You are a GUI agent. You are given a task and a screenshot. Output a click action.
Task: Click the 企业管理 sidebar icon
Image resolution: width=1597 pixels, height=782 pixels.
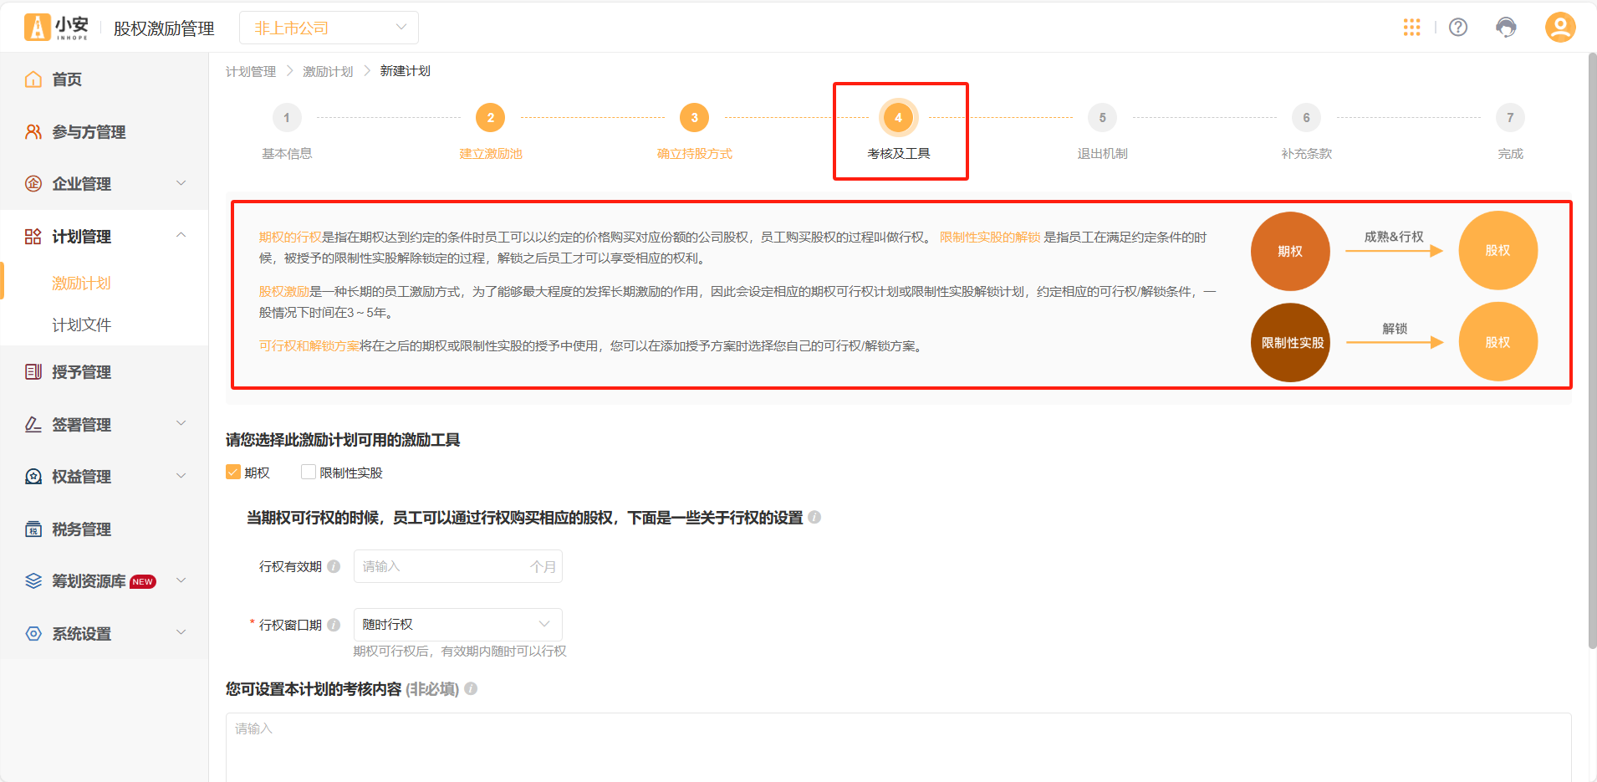tap(33, 184)
